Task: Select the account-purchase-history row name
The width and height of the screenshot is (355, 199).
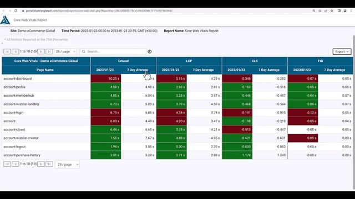Action: tap(22, 155)
